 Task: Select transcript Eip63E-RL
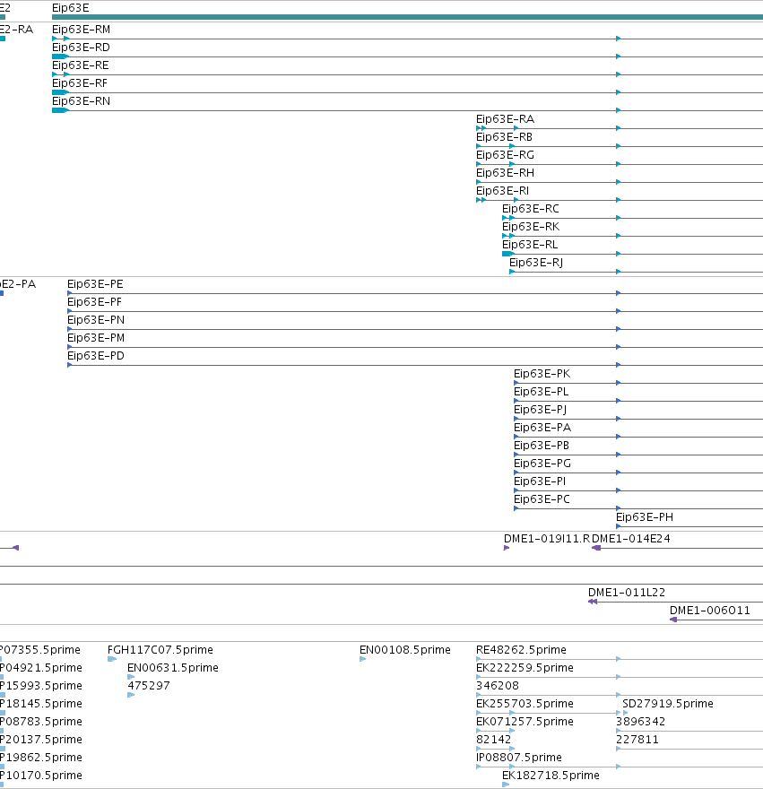pyautogui.click(x=530, y=245)
